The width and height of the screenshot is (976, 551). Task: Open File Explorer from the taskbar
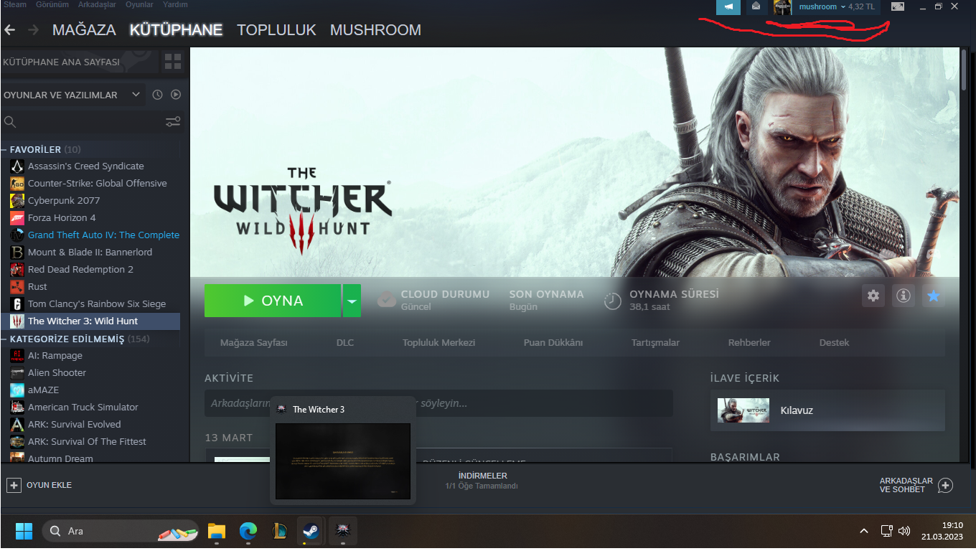click(x=217, y=531)
